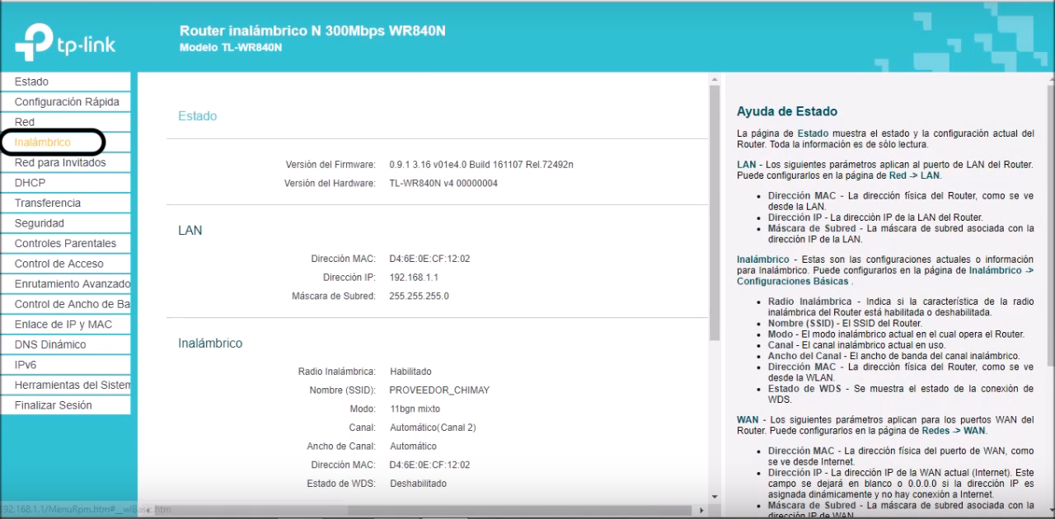Click Finalizar Sesión to log out
Screen dimensions: 1055x519
click(53, 405)
